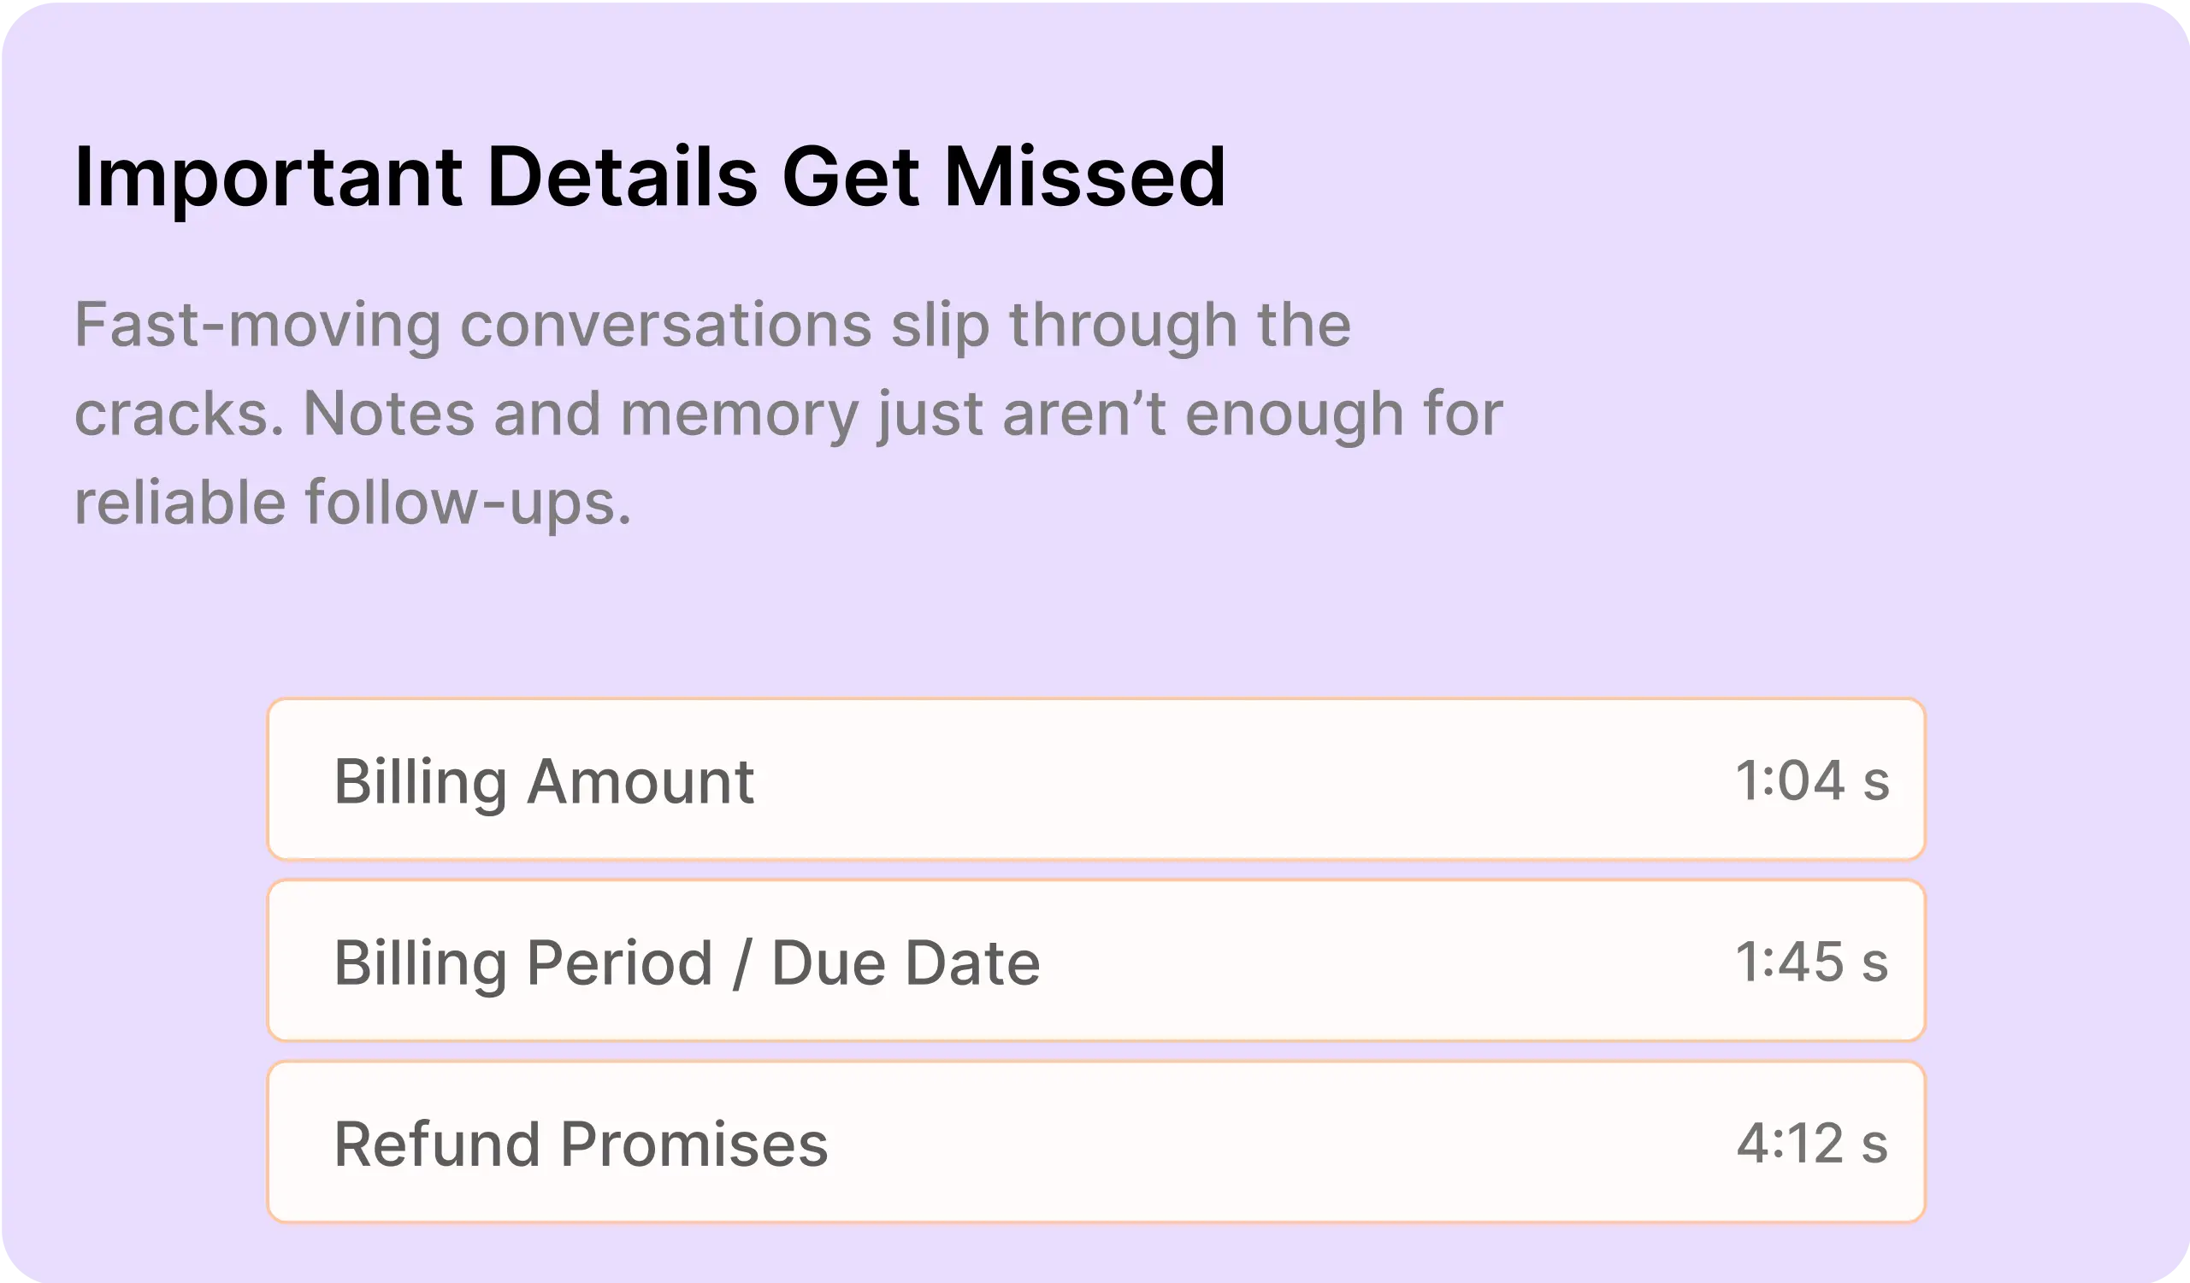Click the word Missed in the heading
The image size is (2190, 1283).
point(1084,176)
